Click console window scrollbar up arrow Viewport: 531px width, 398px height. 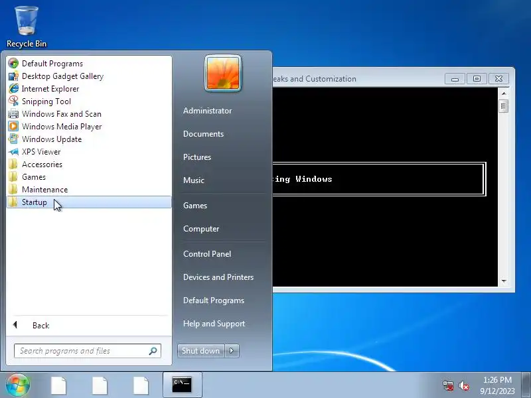pyautogui.click(x=504, y=93)
